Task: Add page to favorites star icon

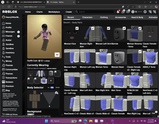Action: [x=133, y=7]
